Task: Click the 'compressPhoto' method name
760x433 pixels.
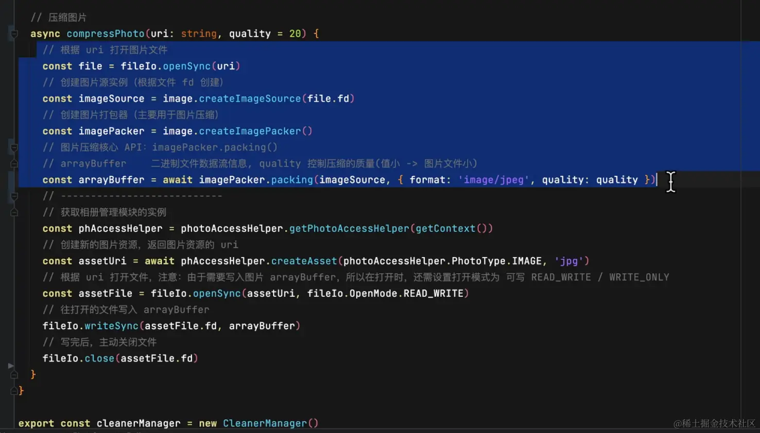Action: click(106, 34)
